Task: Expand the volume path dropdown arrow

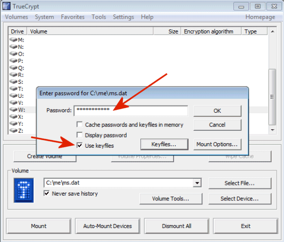Action: click(197, 183)
